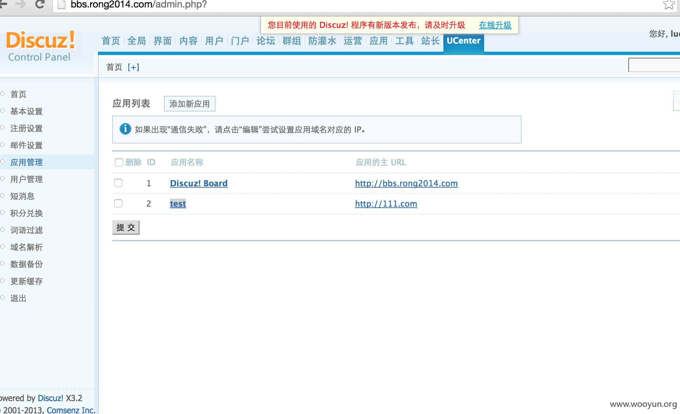Select the UCenter tab
This screenshot has height=414, width=680.
pos(463,42)
